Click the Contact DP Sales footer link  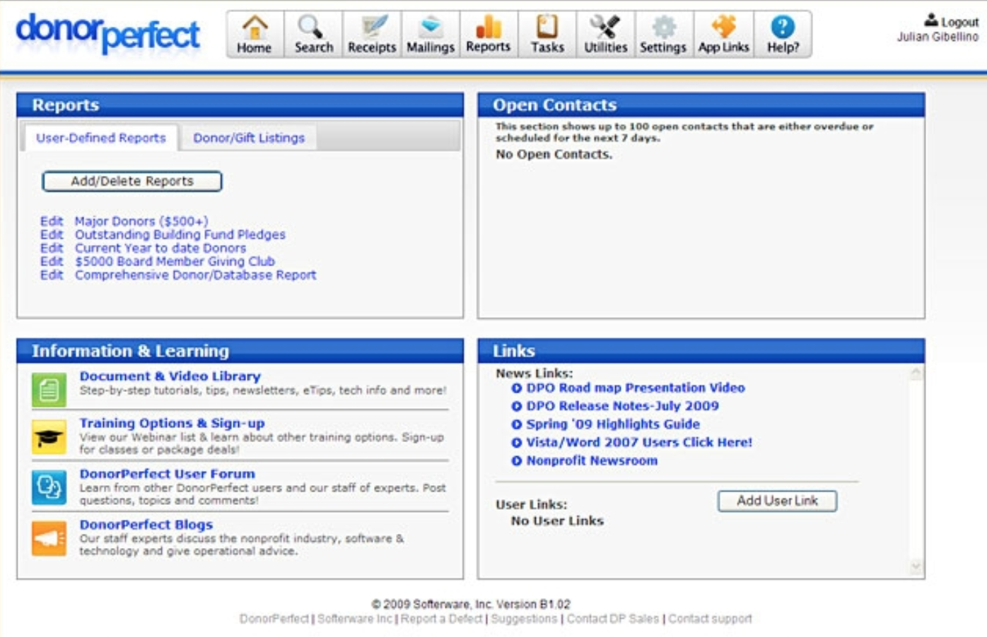point(612,619)
